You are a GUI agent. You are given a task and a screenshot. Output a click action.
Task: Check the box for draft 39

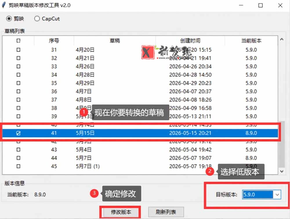pos(18,116)
